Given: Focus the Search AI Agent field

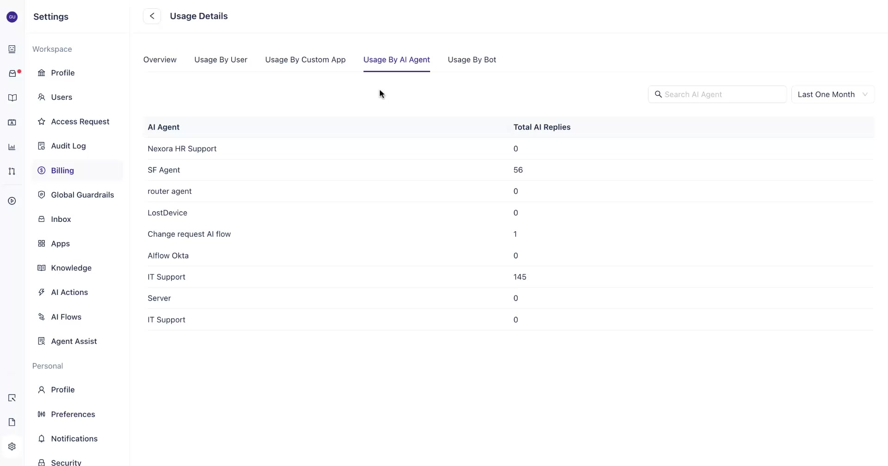Looking at the screenshot, I should 717,94.
